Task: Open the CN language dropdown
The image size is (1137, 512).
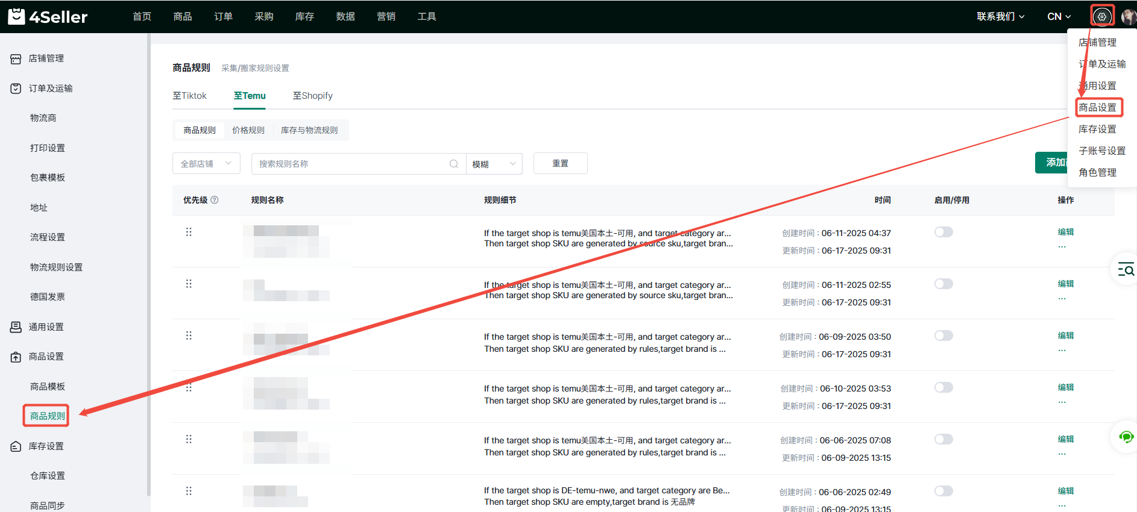Action: (1059, 17)
